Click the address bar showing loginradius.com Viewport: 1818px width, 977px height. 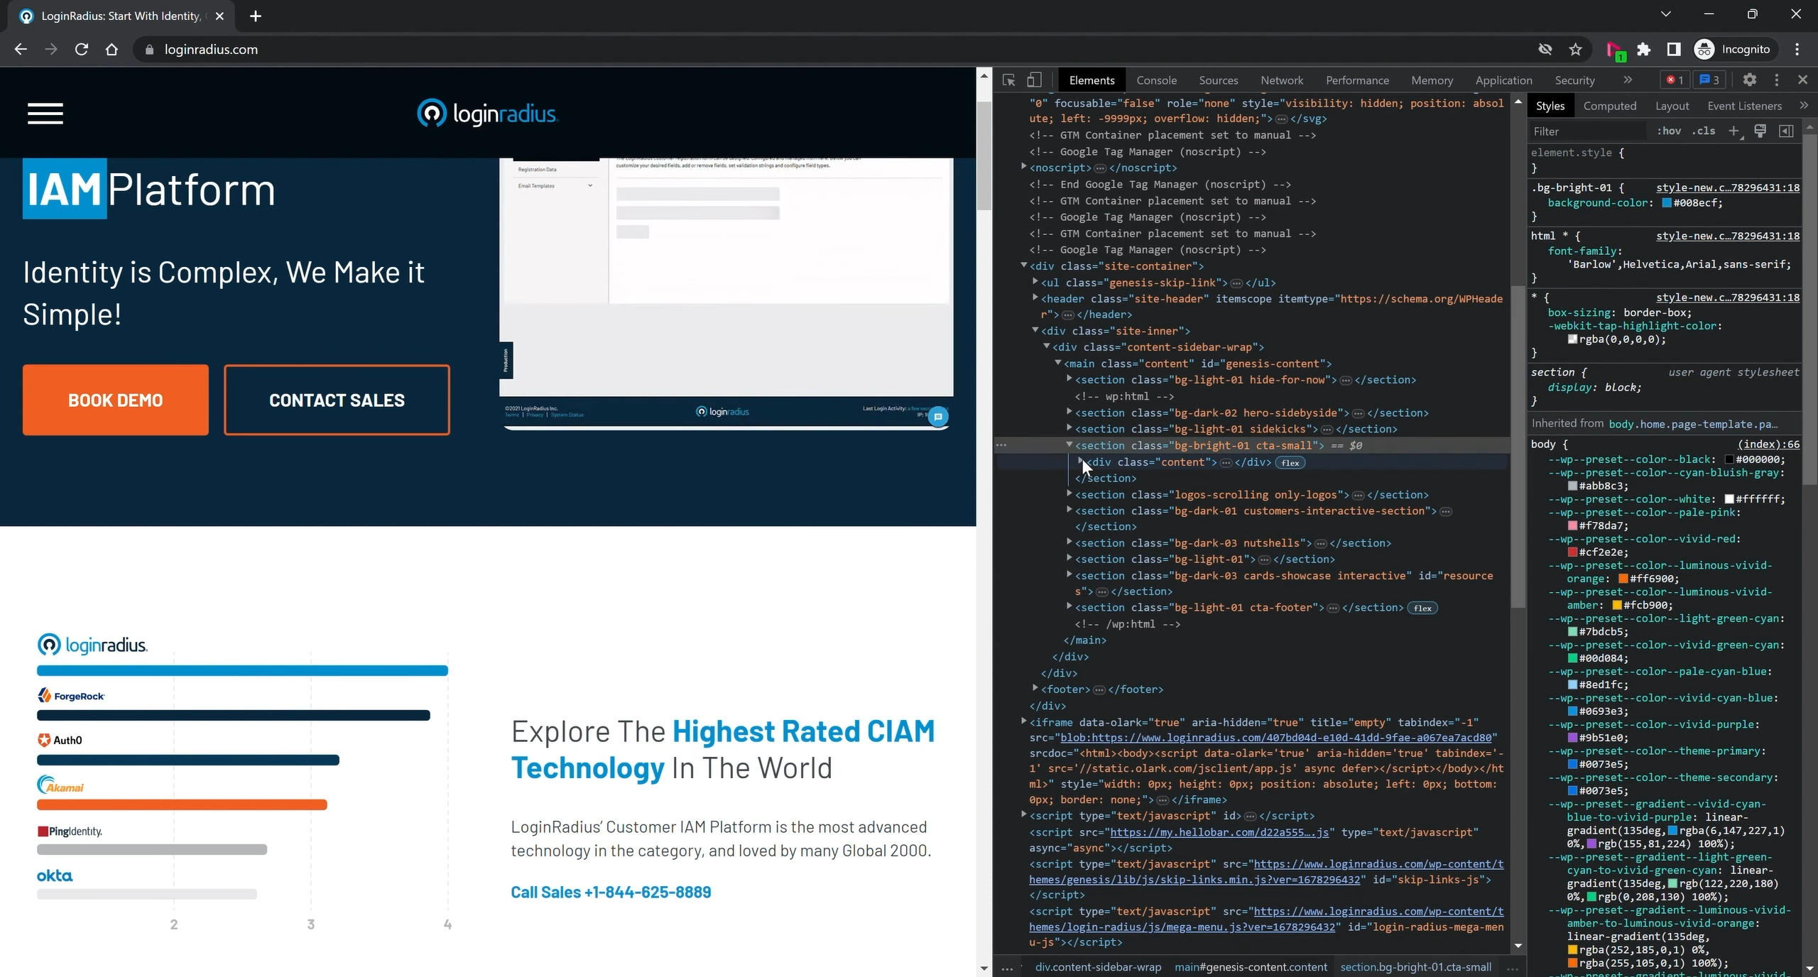[831, 49]
